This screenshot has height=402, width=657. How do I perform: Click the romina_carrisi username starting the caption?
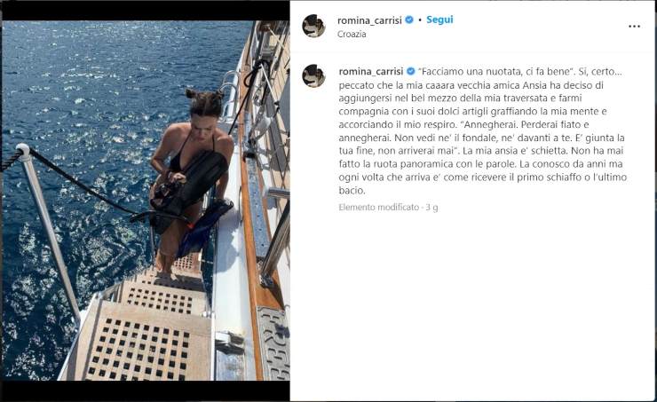coord(371,72)
